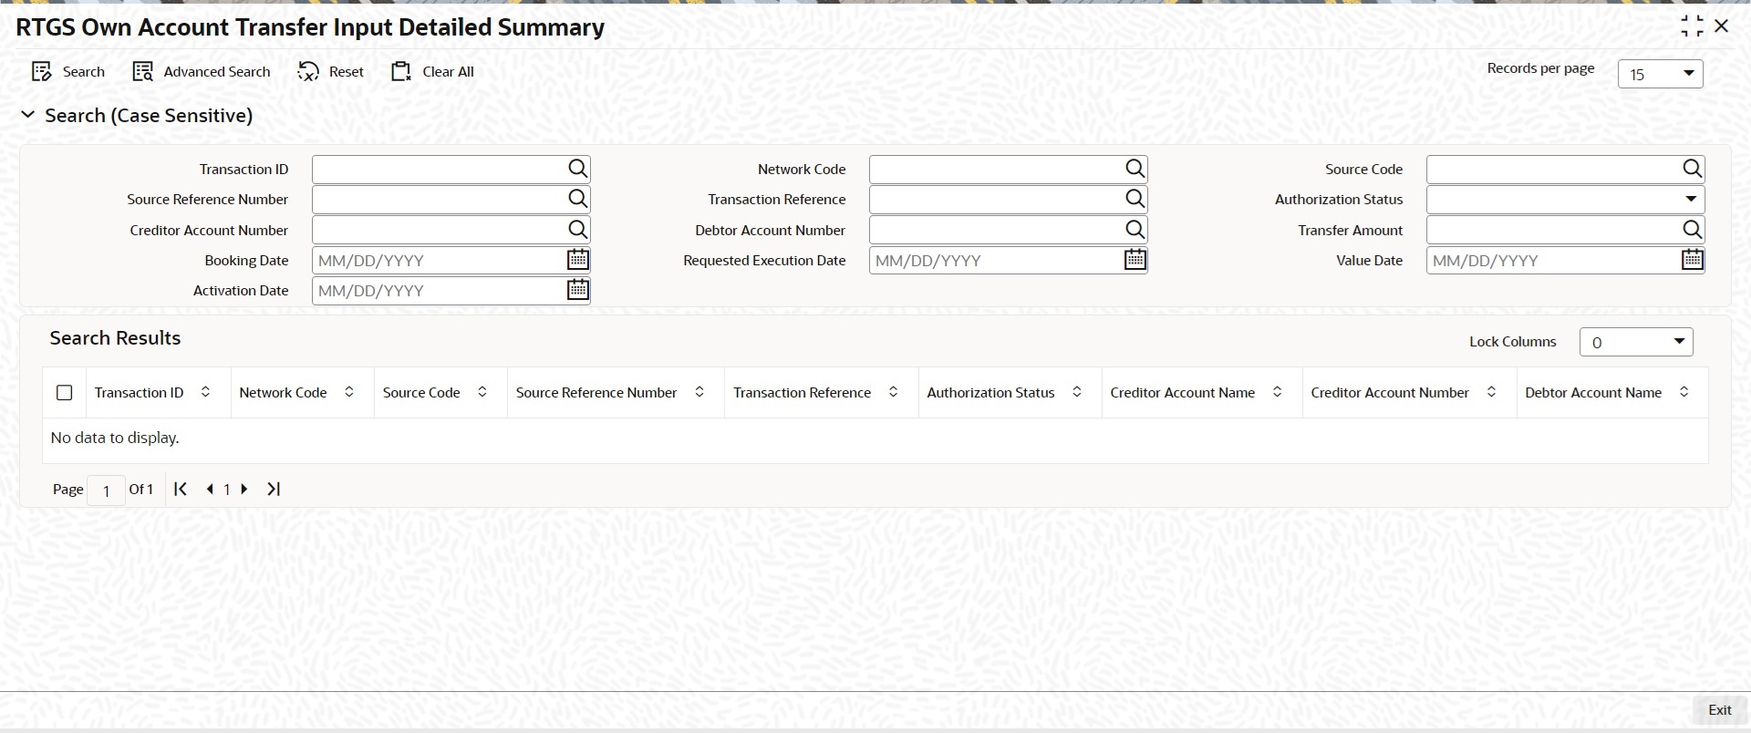Open Activation Date calendar picker
Image resolution: width=1751 pixels, height=733 pixels.
pyautogui.click(x=578, y=290)
